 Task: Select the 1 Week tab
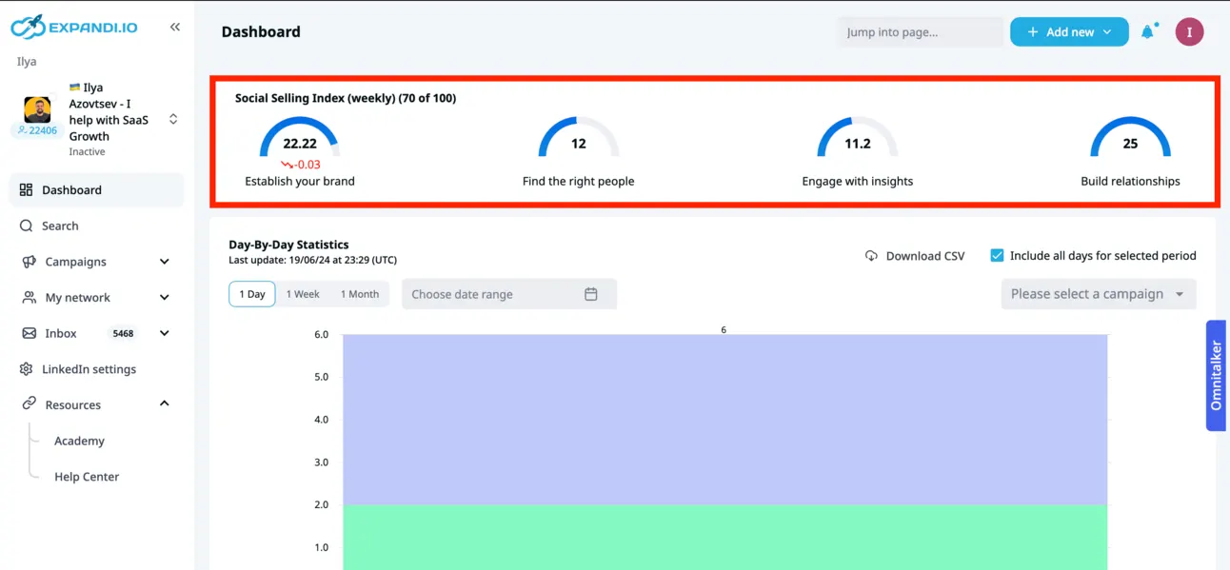coord(303,294)
